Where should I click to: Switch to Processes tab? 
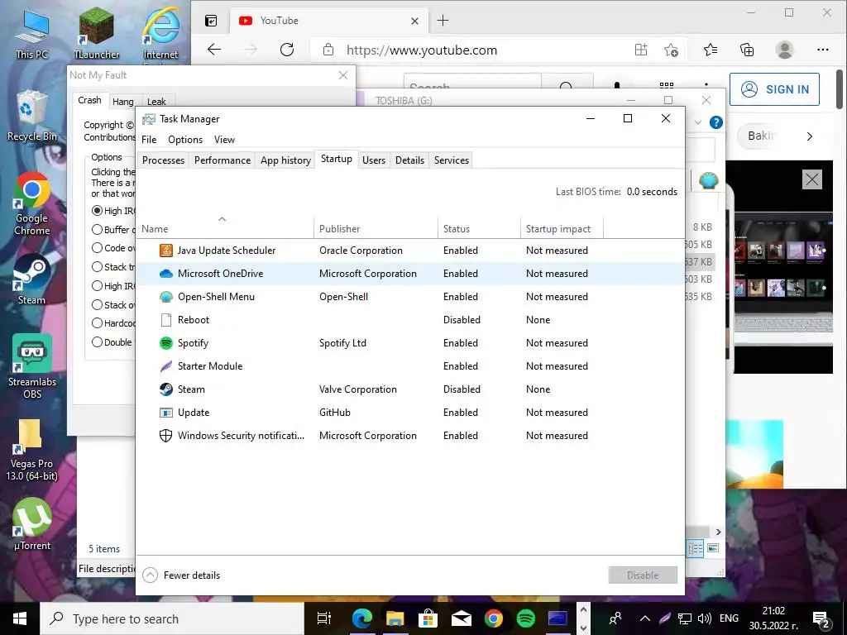pos(163,160)
